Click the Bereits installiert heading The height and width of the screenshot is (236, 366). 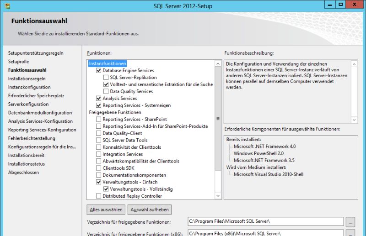coord(243,139)
